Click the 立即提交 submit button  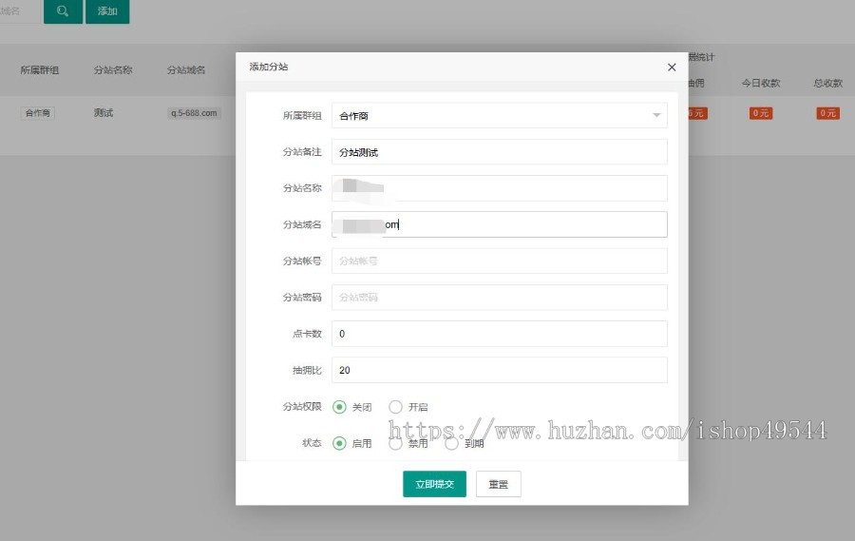point(434,484)
